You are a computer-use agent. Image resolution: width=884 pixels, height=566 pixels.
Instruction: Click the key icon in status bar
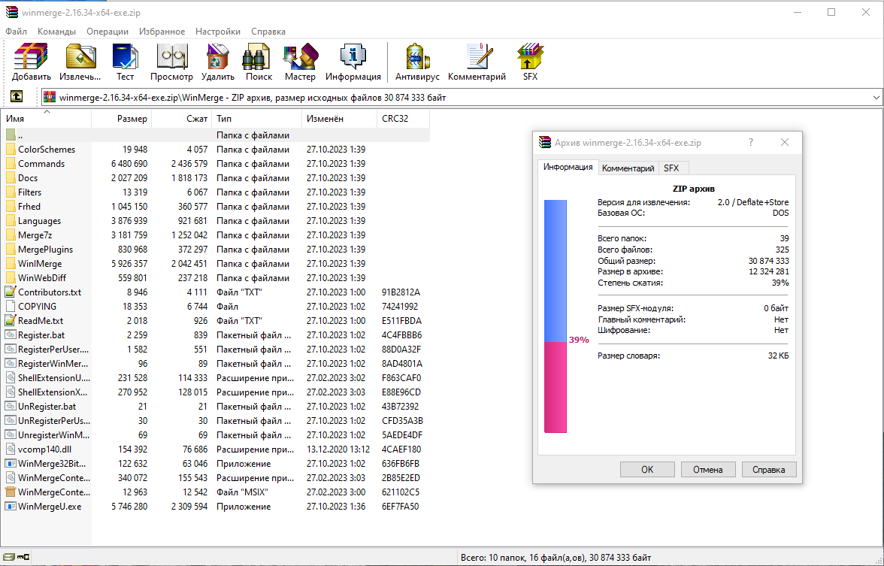tap(23, 558)
